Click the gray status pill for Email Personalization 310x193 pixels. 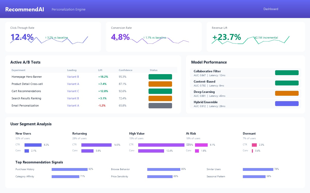(x=160, y=106)
